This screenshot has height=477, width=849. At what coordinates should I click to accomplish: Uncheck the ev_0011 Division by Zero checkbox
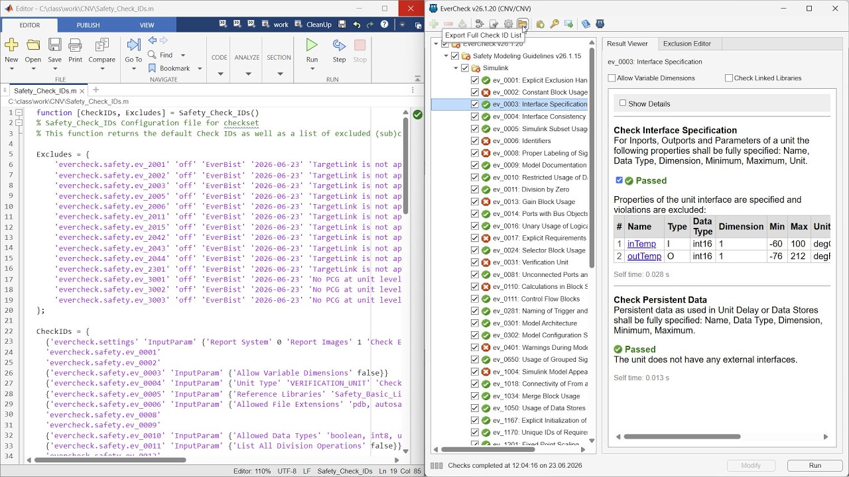[475, 189]
